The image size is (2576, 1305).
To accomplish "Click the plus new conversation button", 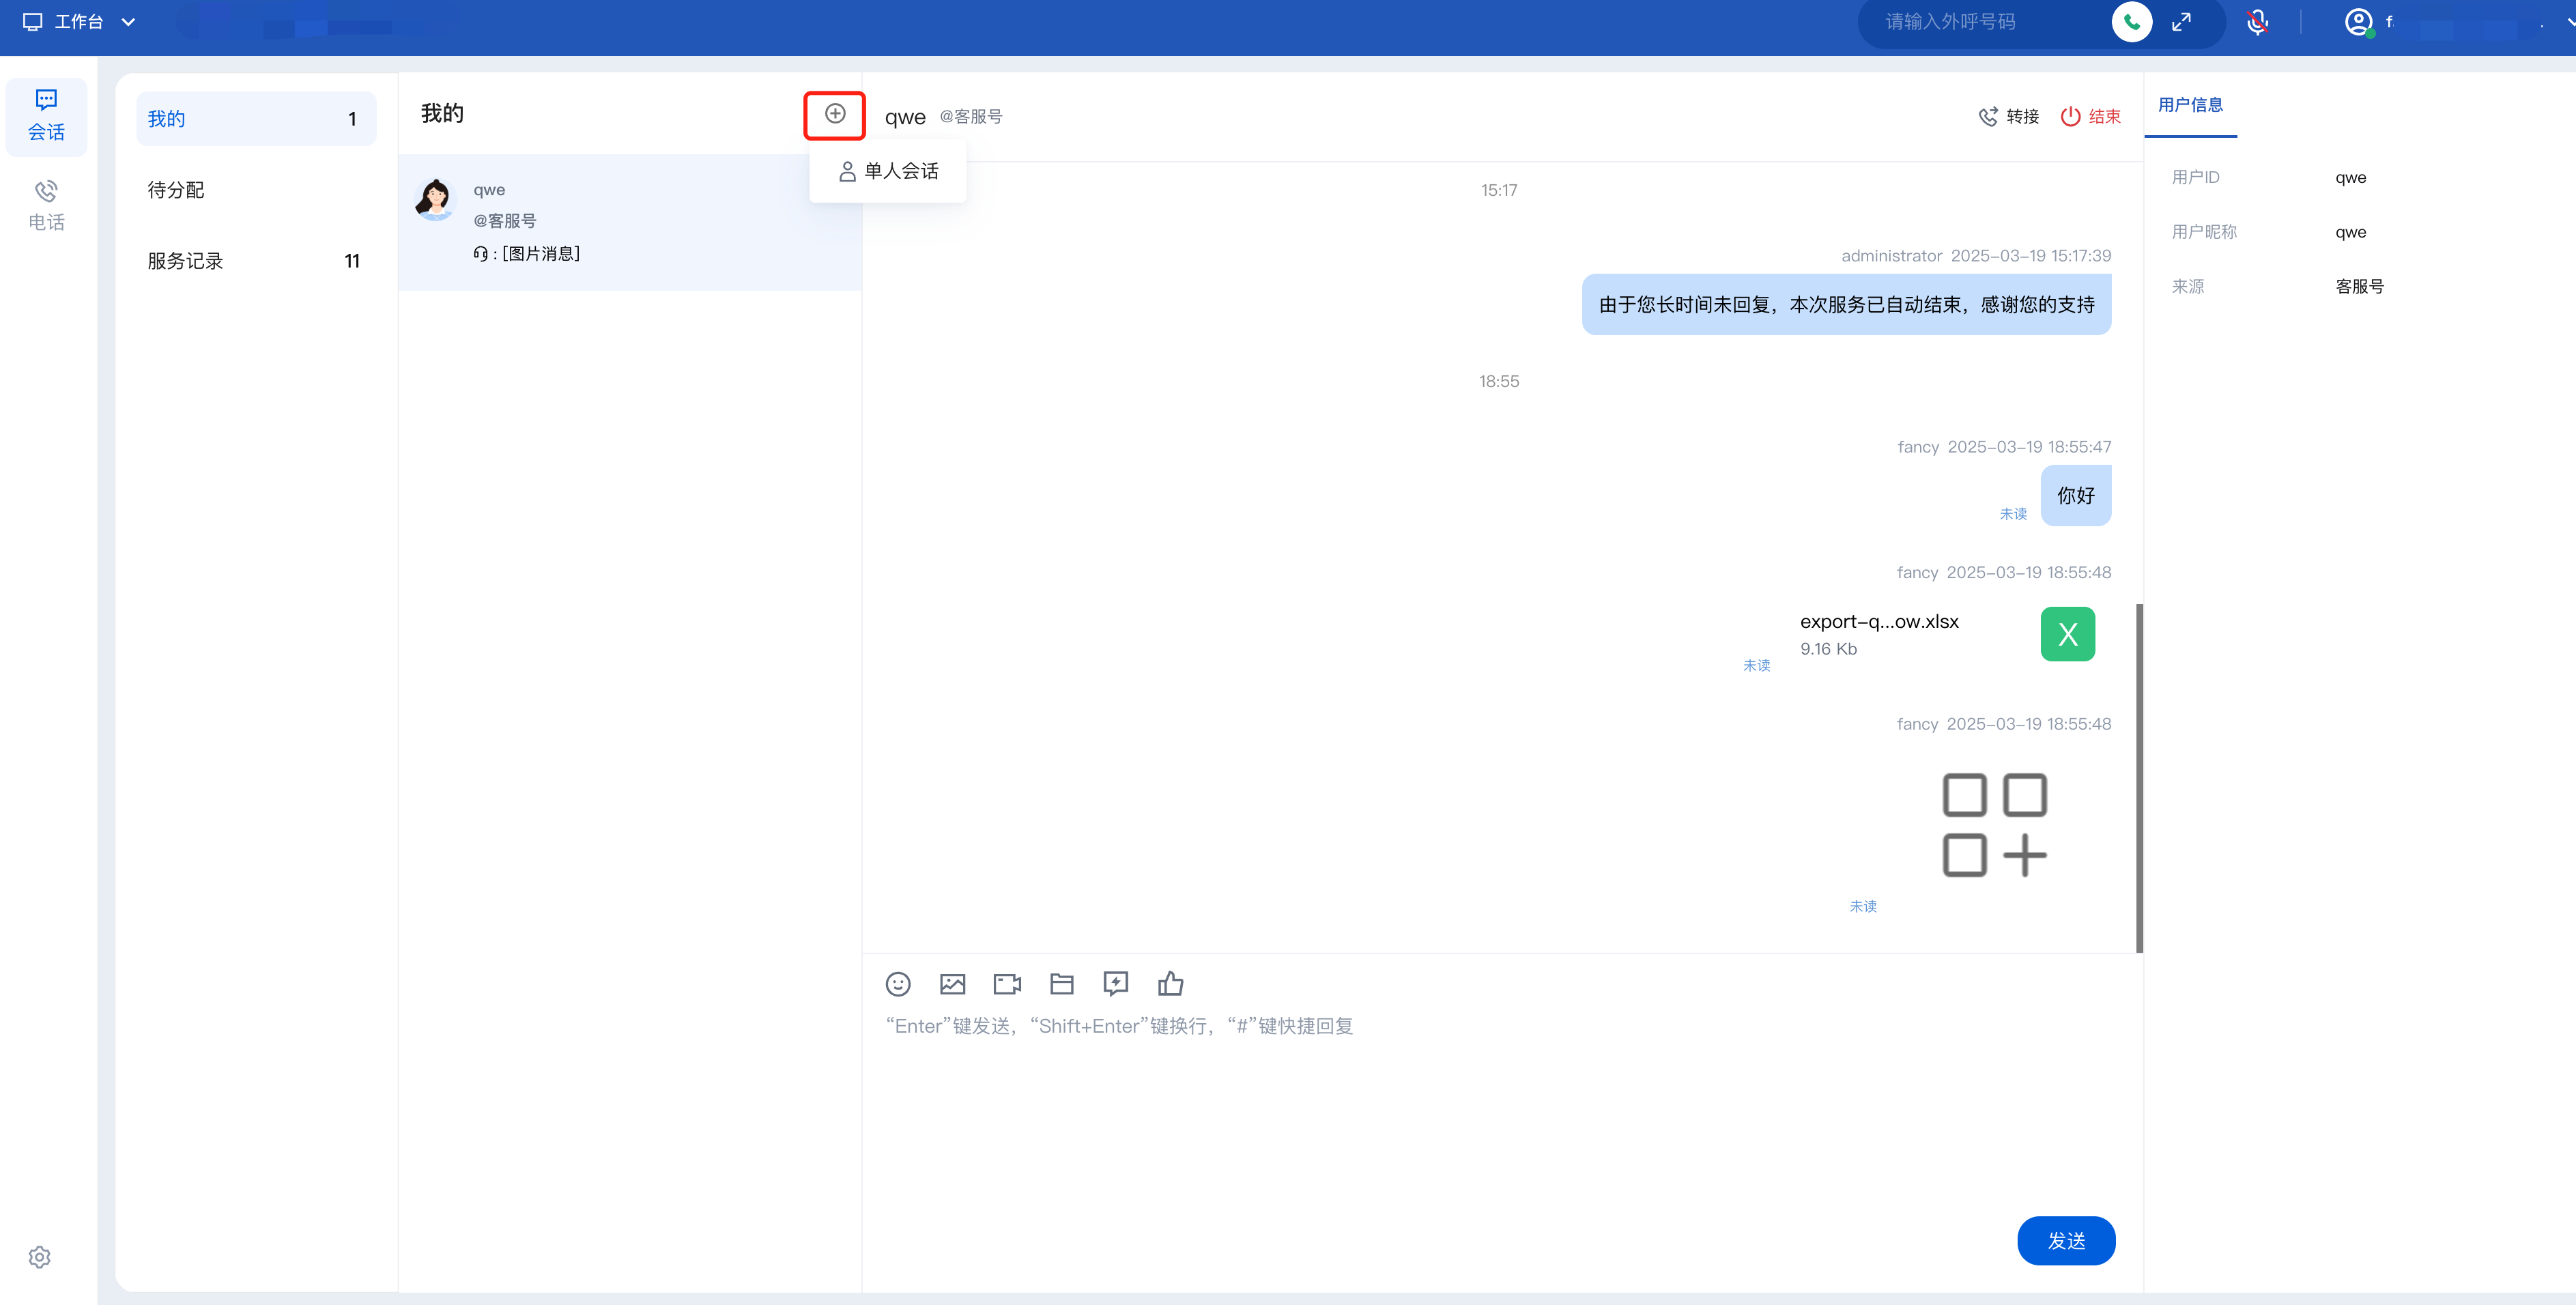I will [835, 114].
